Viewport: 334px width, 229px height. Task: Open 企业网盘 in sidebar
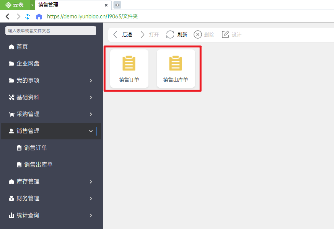pos(51,64)
